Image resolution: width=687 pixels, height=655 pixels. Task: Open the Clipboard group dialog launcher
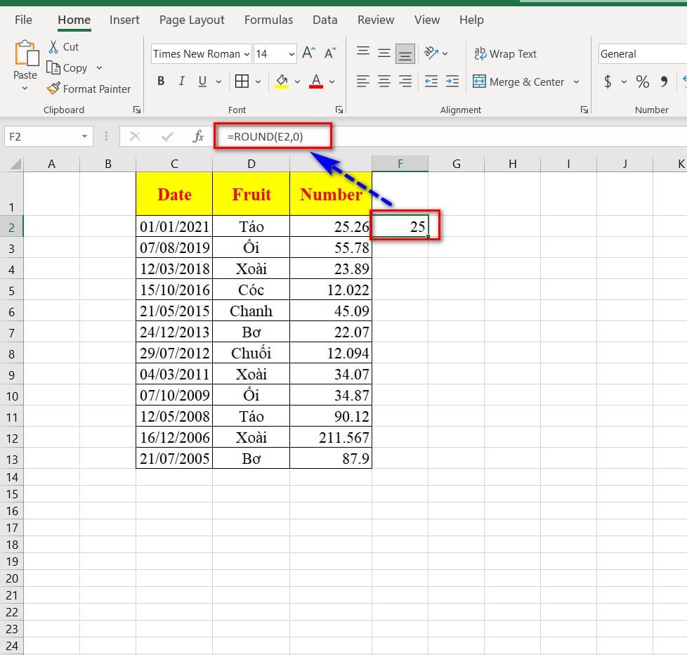137,110
